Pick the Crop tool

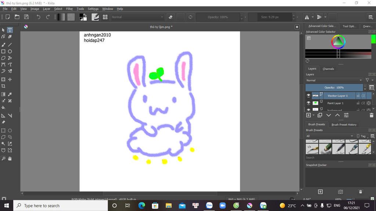pyautogui.click(x=3, y=86)
